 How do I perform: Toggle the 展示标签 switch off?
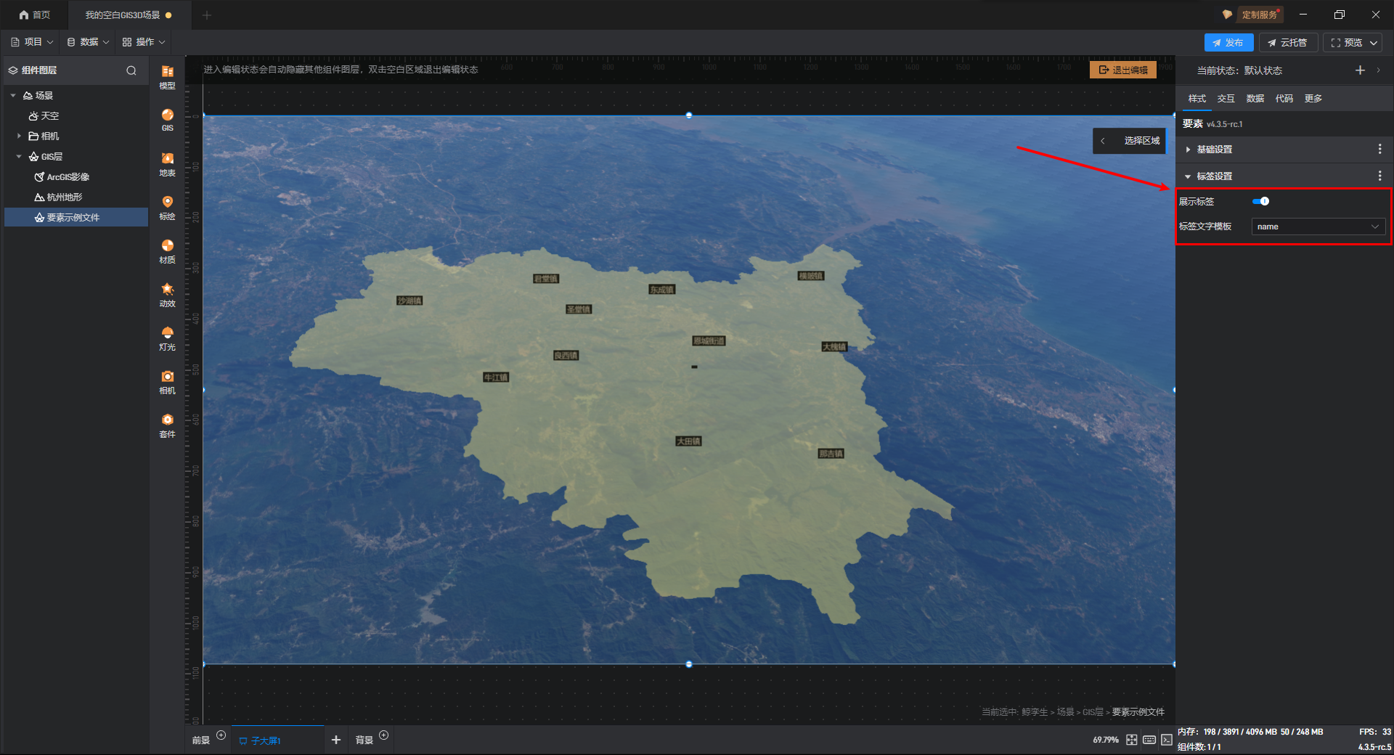click(x=1261, y=201)
